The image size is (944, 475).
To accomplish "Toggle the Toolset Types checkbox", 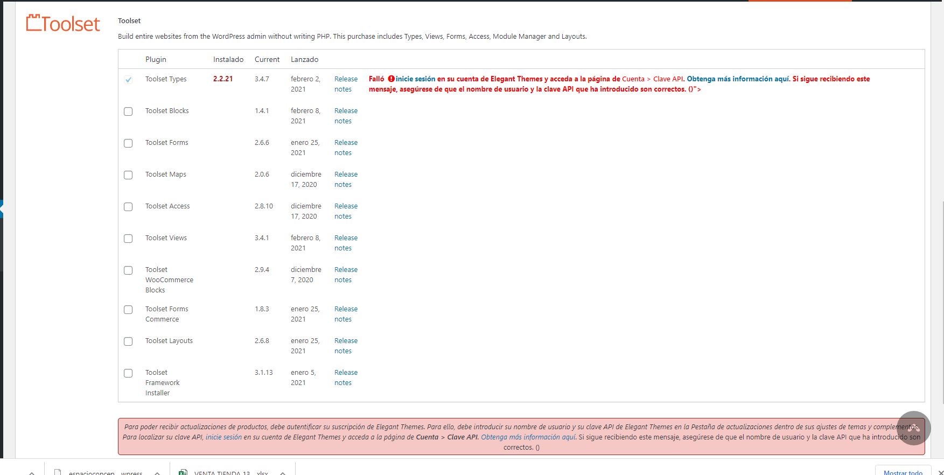I will pos(128,80).
